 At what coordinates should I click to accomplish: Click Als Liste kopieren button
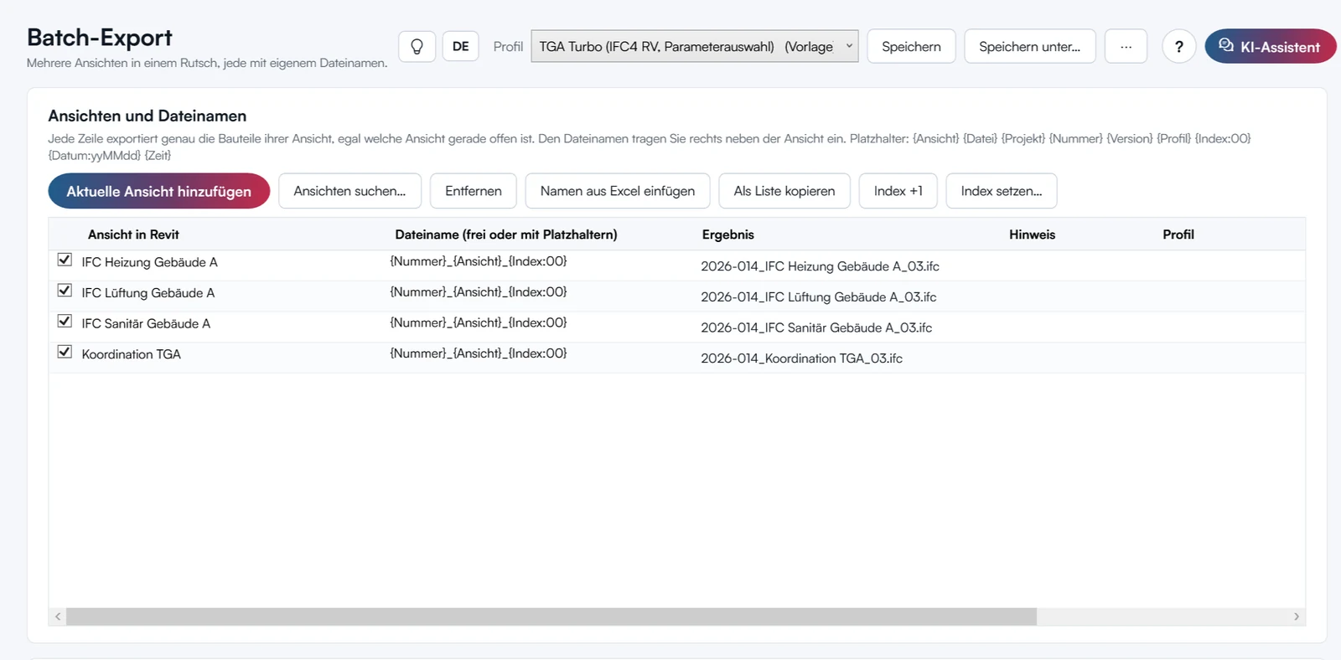[784, 191]
